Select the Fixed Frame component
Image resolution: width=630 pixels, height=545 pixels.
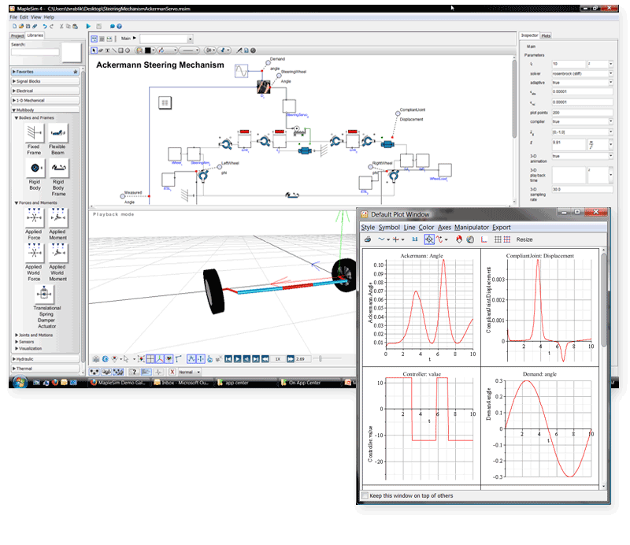click(33, 132)
